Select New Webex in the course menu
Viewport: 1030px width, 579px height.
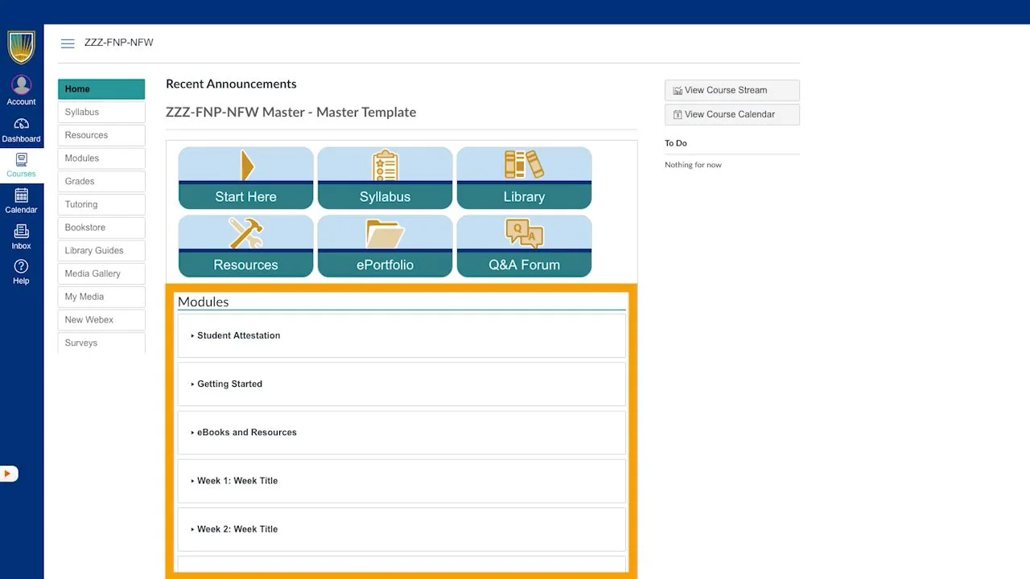[101, 320]
